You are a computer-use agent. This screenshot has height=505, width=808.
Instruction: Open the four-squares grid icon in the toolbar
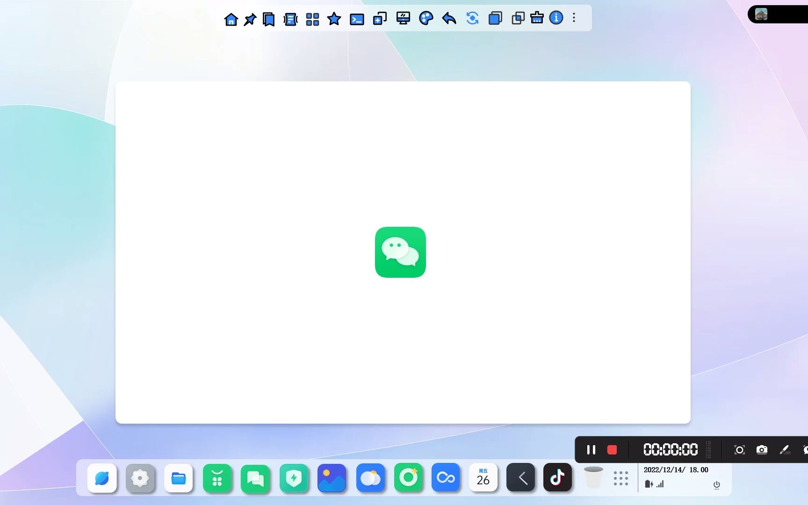point(312,19)
